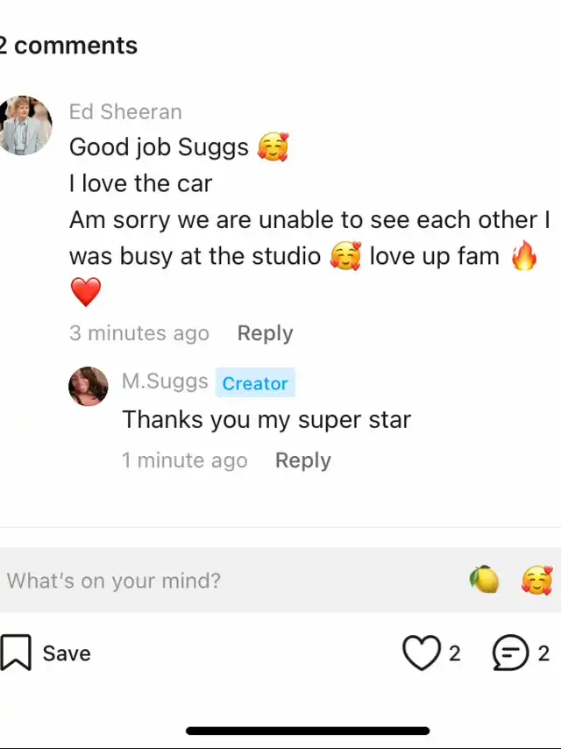
Task: Insert the smiling hearts emoji quick reaction
Action: tap(536, 580)
